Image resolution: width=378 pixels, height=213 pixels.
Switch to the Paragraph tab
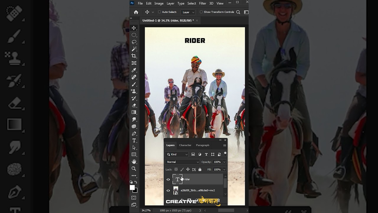(x=203, y=145)
